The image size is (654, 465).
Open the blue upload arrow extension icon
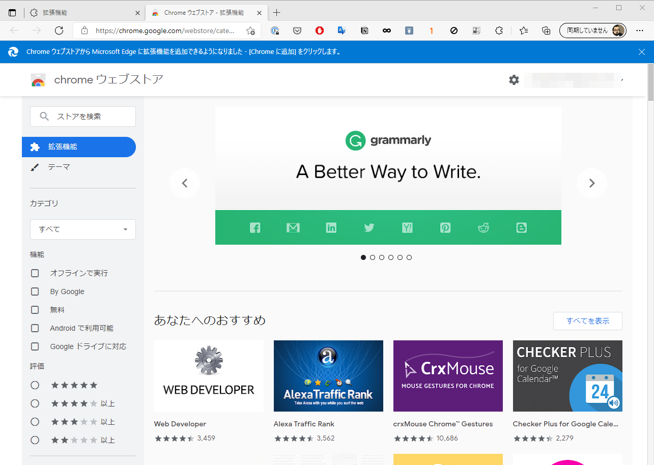point(409,31)
